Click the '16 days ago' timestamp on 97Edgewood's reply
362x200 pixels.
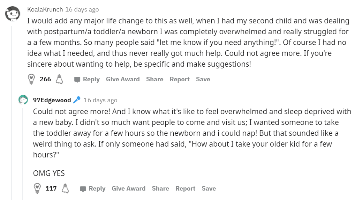click(x=100, y=100)
